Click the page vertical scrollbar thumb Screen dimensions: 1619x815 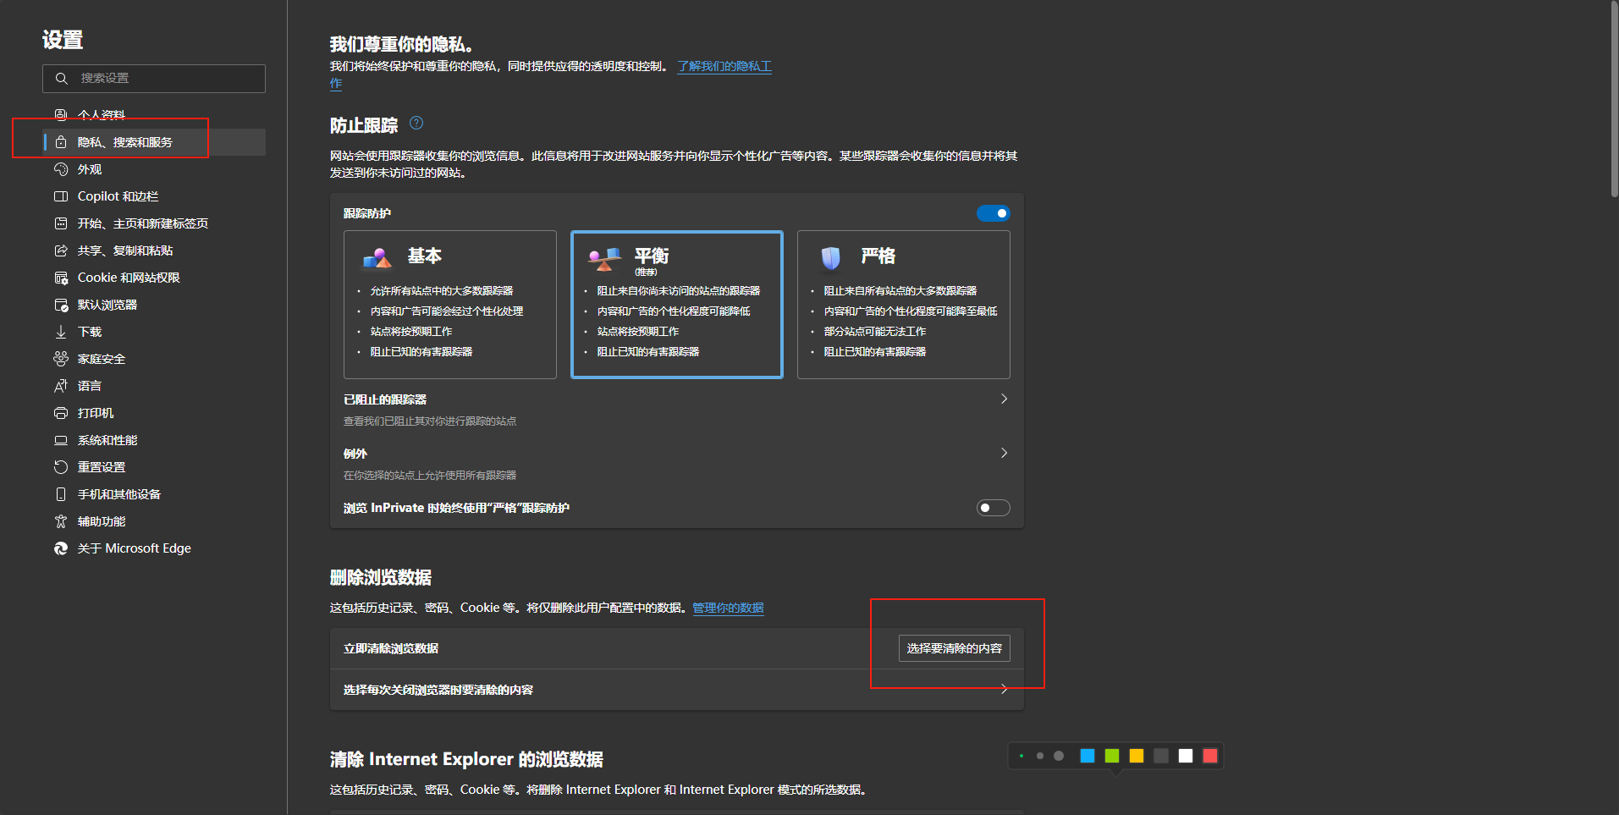(x=1614, y=99)
